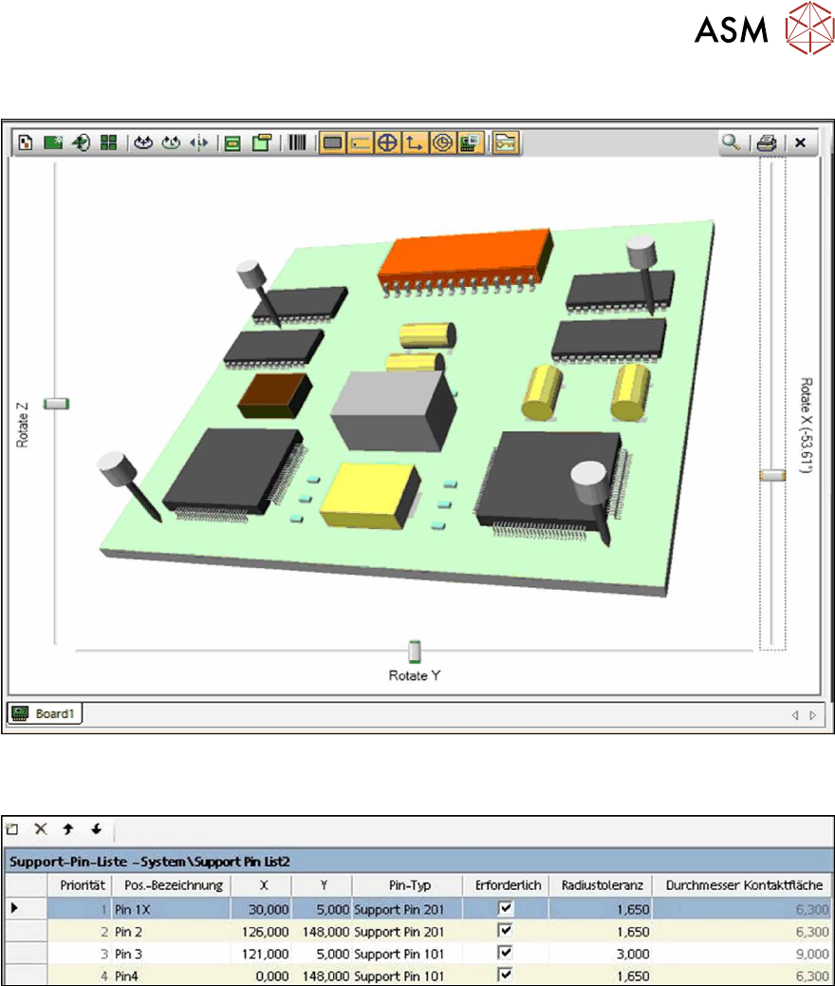Toggle the 3D board view button

click(470, 142)
